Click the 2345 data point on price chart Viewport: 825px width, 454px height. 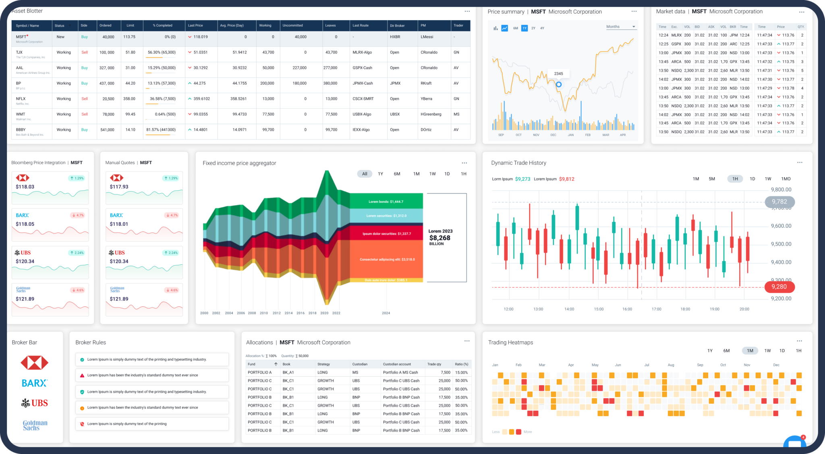[559, 85]
